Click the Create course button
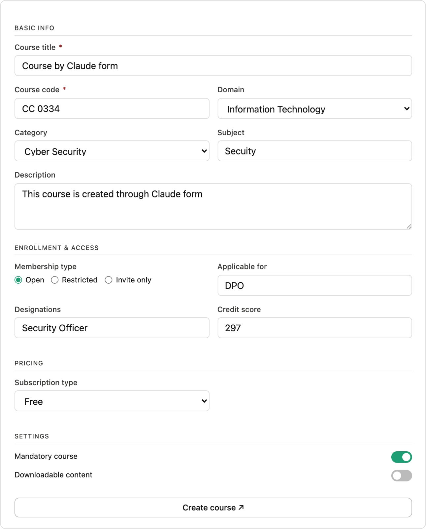This screenshot has height=529, width=426. click(213, 508)
